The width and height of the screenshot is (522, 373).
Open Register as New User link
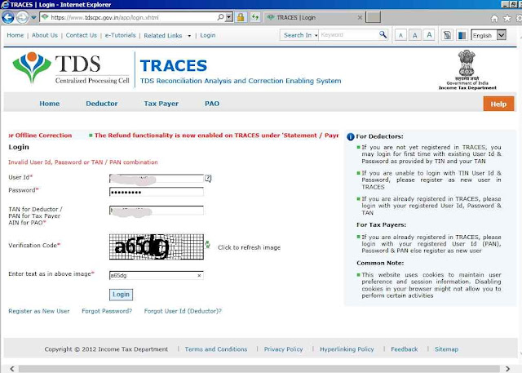(39, 311)
